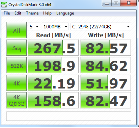The width and height of the screenshot is (139, 128).
Task: Click the empty comment field at bottom
Action: click(69, 116)
